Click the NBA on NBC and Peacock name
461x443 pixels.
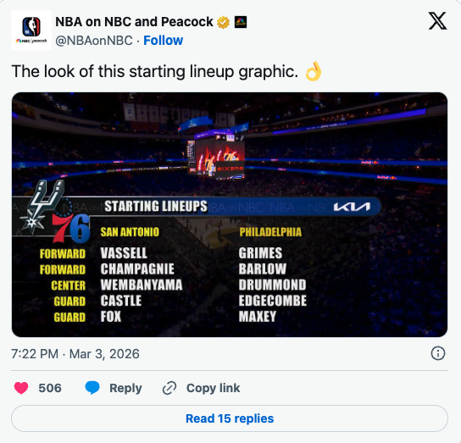point(134,22)
